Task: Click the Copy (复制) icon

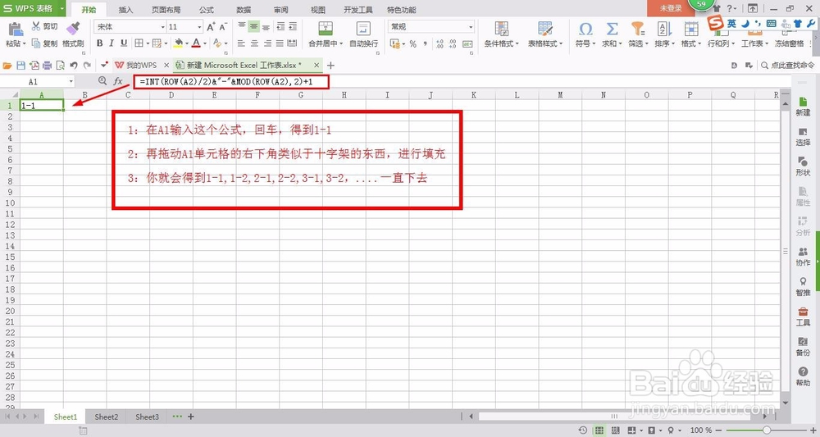Action: (x=36, y=43)
